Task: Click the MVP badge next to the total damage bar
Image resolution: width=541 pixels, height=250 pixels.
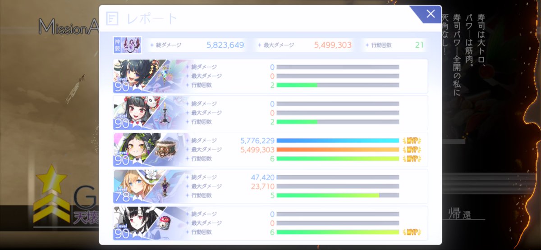Action: point(411,141)
